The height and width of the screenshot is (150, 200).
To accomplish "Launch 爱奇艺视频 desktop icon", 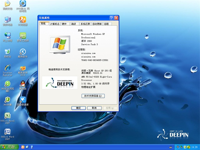I will [x=22, y=36].
